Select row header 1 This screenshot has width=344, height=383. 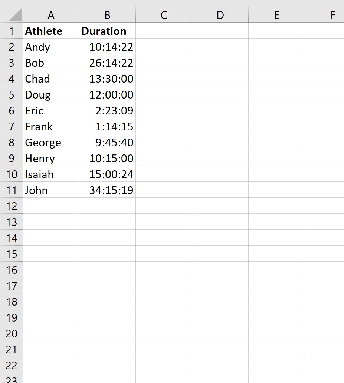[11, 31]
